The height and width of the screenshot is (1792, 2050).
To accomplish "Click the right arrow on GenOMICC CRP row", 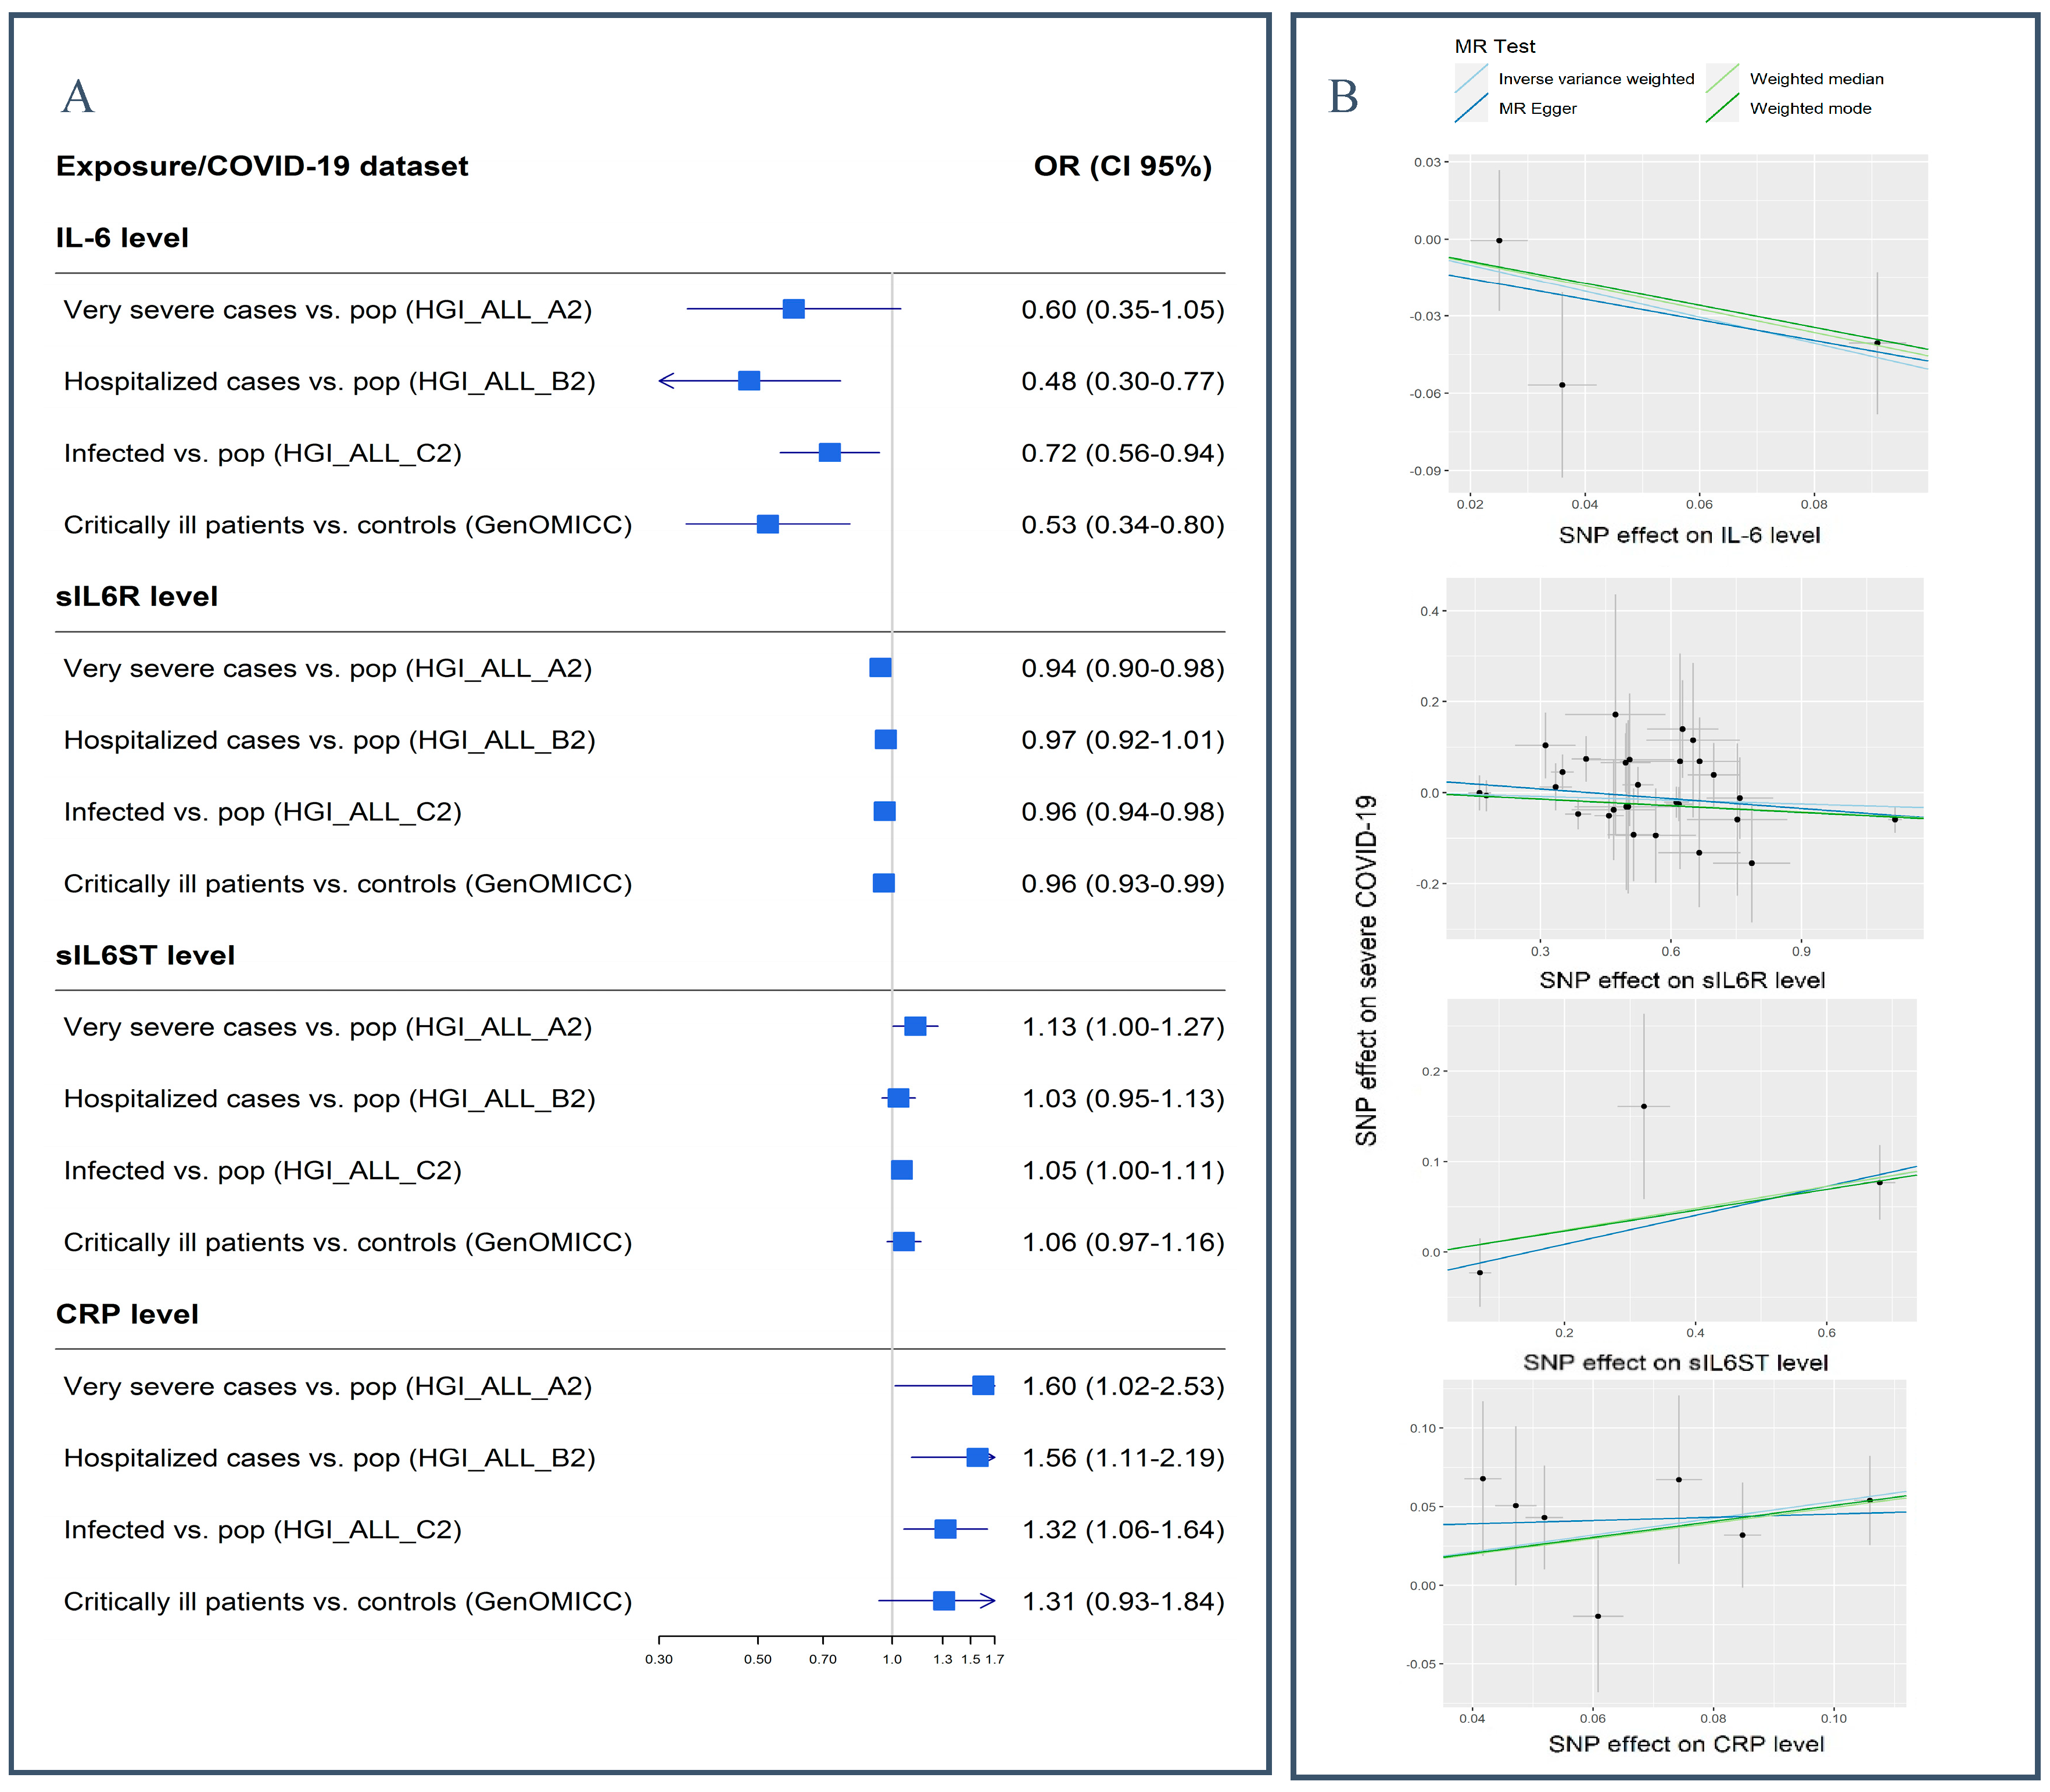I will 991,1601.
